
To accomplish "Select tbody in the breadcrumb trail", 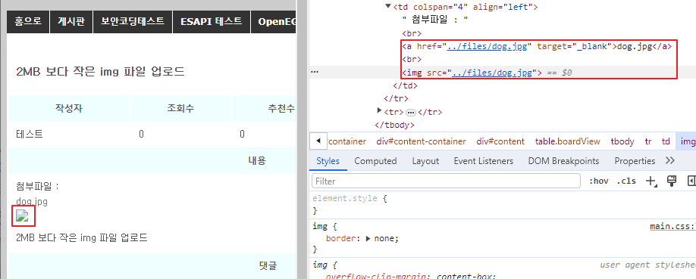I will (x=622, y=141).
